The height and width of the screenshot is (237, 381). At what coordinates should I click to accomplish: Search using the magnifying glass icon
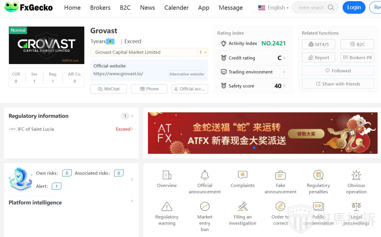[331, 8]
